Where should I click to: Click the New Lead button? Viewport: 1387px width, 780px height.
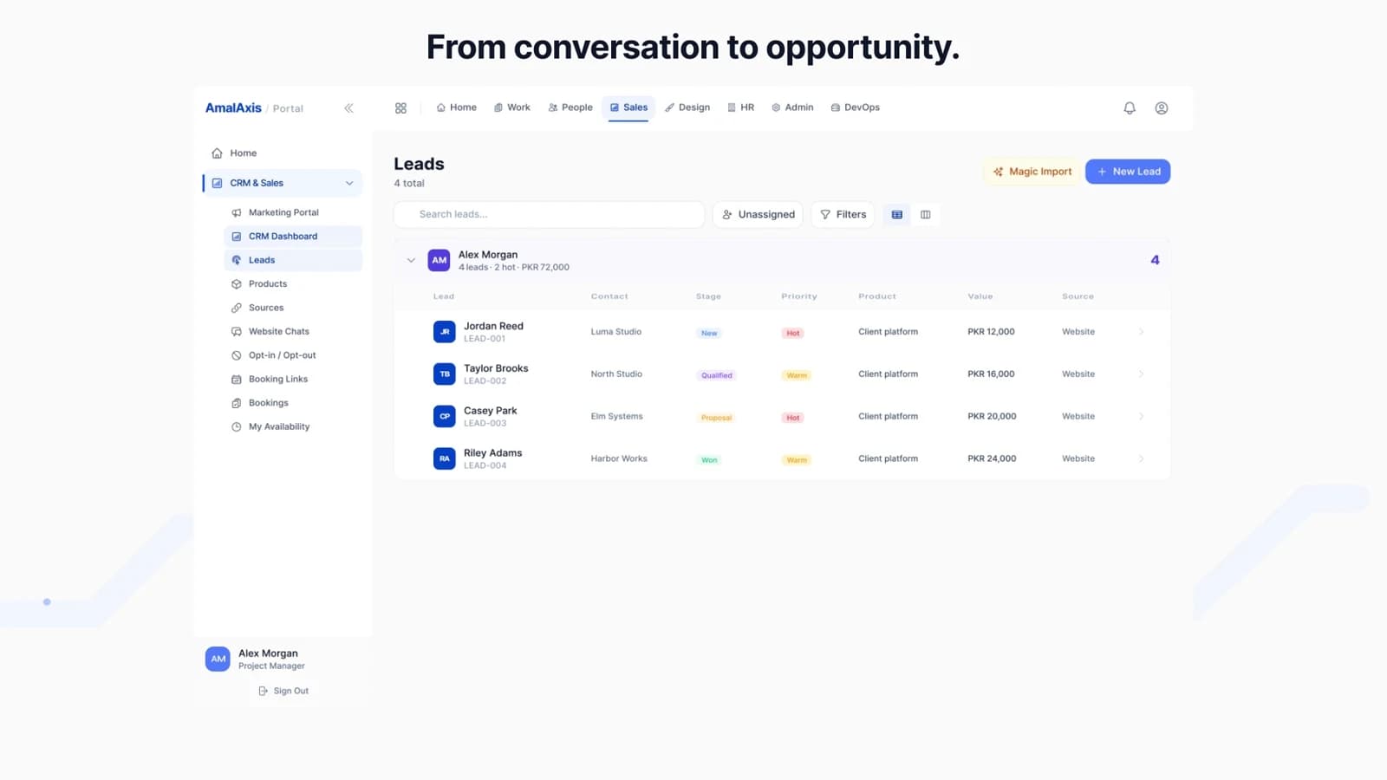click(1128, 172)
